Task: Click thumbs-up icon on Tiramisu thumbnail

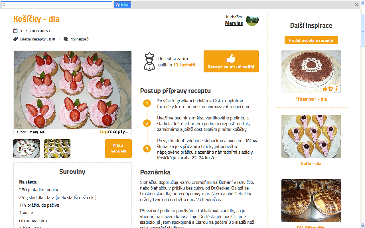Action: [325, 89]
